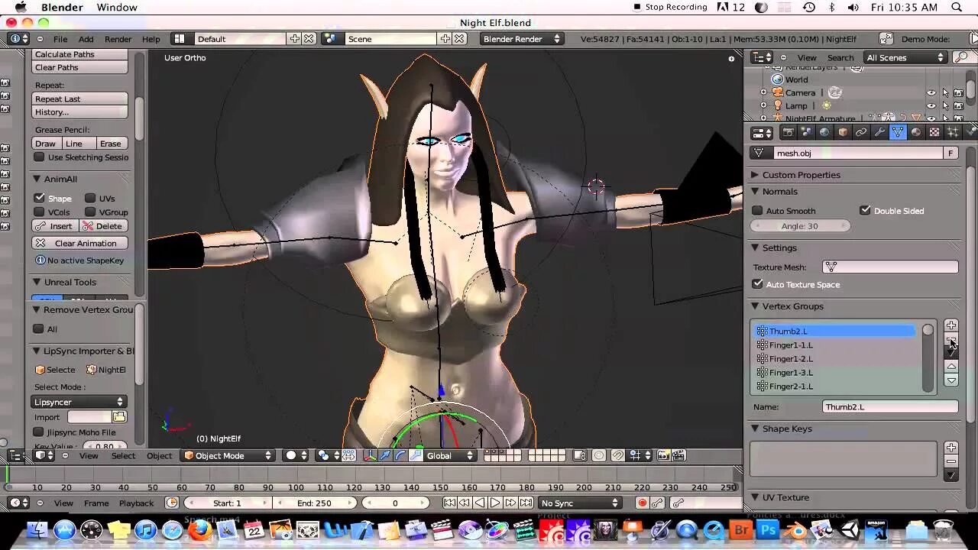Click the remove vertex group minus icon

pyautogui.click(x=951, y=339)
